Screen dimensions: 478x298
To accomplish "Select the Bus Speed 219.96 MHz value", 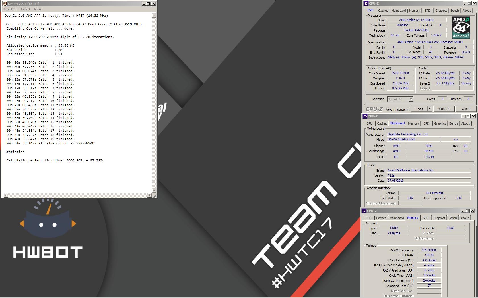I will click(x=400, y=83).
